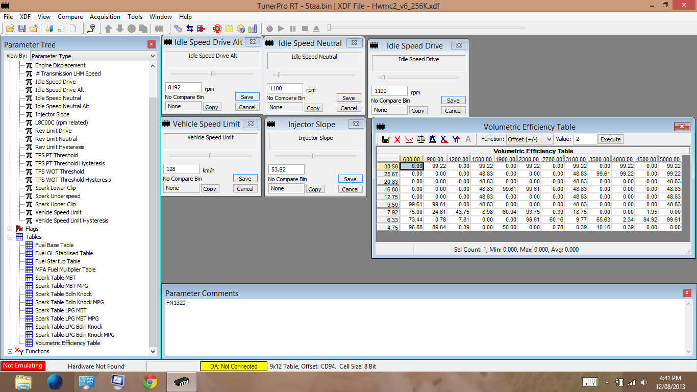Image resolution: width=697 pixels, height=392 pixels.
Task: Click the blue swap arrows toolbar icon
Action: tap(190, 29)
